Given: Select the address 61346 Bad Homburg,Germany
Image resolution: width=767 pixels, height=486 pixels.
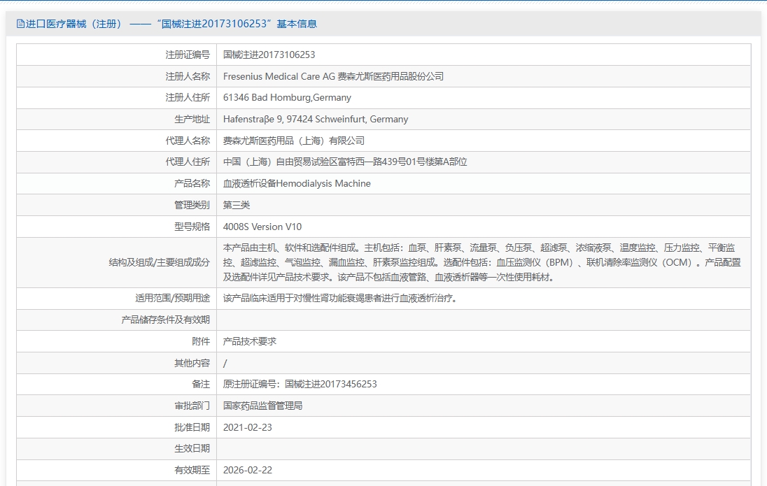Looking at the screenshot, I should tap(287, 98).
